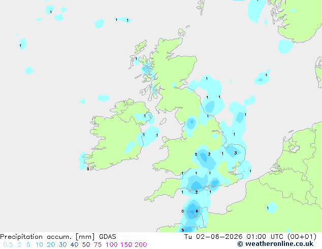Image resolution: width=322 pixels, height=249 pixels.
Task: Click the legend value 20
Action: click(51, 245)
